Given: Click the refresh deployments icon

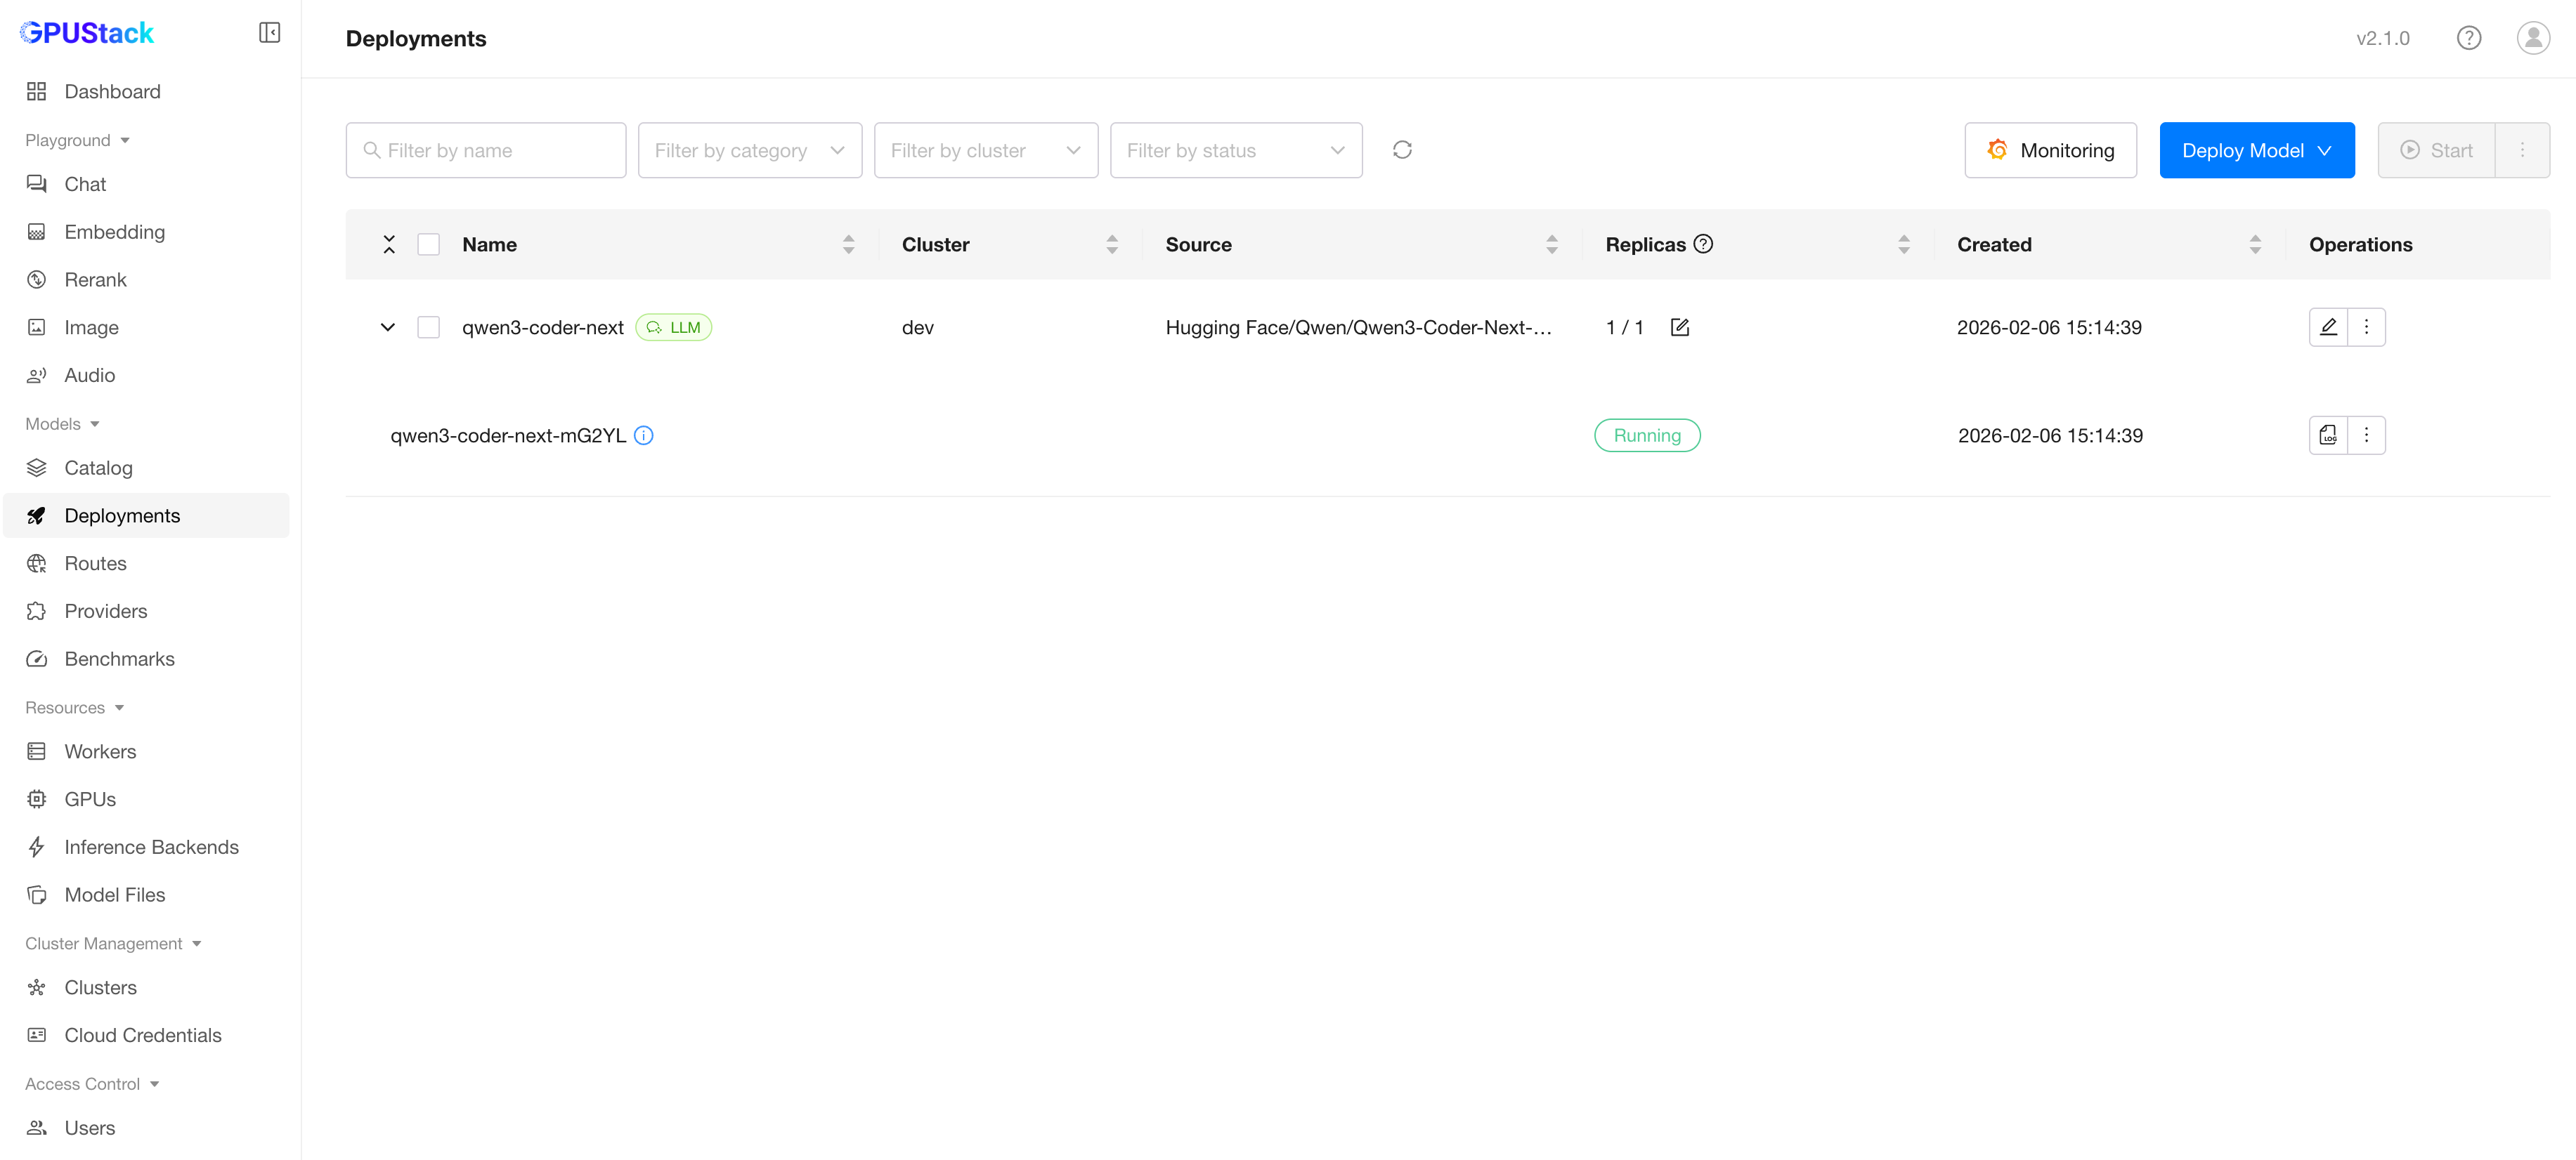Looking at the screenshot, I should tap(1402, 150).
